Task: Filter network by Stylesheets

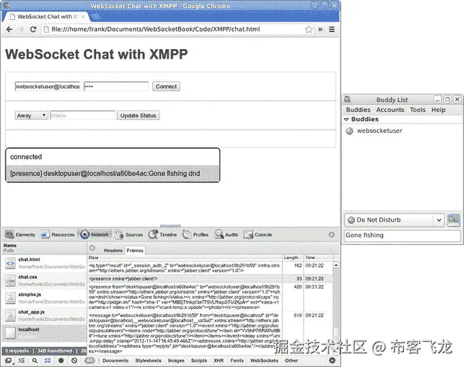Action: pos(148,360)
